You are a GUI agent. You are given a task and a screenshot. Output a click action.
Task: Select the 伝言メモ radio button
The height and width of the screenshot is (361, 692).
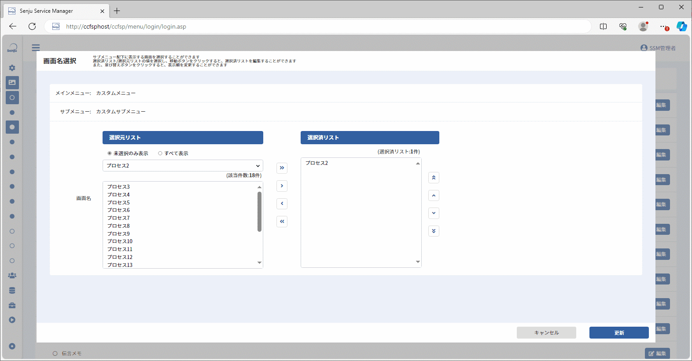(55, 354)
